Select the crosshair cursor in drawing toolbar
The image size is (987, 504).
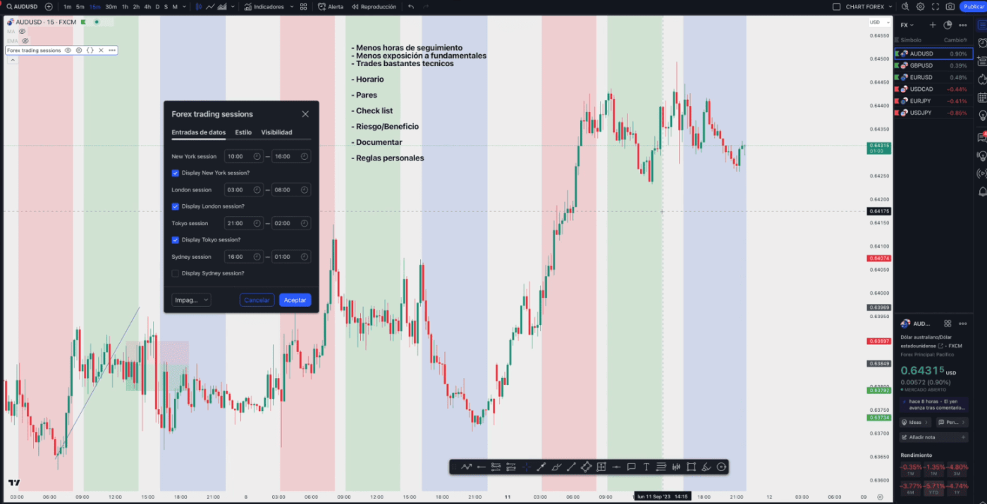tap(526, 467)
